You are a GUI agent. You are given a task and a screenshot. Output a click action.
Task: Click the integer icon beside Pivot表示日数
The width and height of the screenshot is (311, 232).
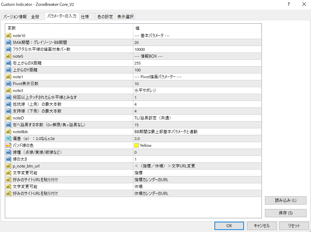click(9, 84)
